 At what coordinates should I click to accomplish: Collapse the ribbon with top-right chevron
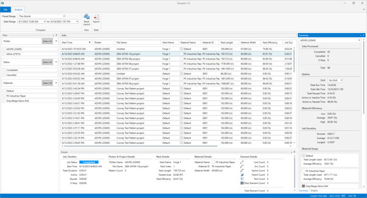point(364,10)
